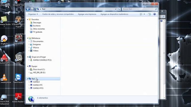The image size is (191, 107).
Task: Open the STALKER Call of Pripyat shortcut
Action: click(x=19, y=22)
